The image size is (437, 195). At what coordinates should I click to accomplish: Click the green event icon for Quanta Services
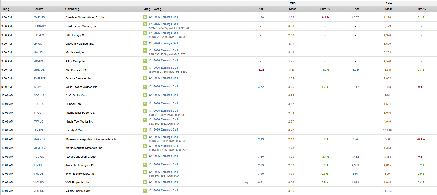pyautogui.click(x=145, y=78)
